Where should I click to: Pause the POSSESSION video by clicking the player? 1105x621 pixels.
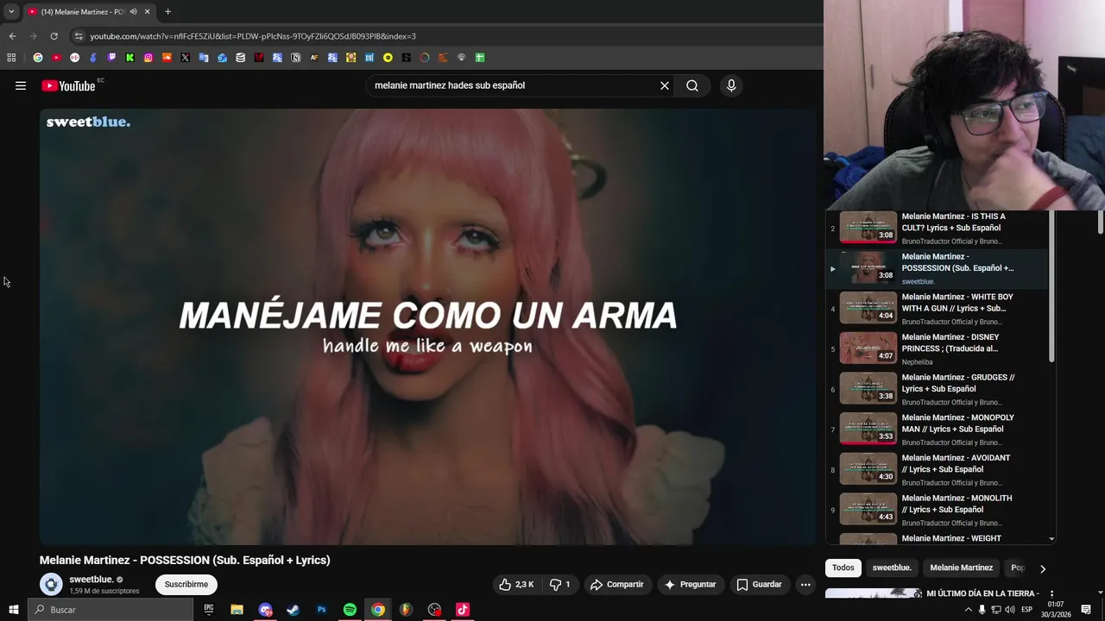pyautogui.click(x=427, y=326)
